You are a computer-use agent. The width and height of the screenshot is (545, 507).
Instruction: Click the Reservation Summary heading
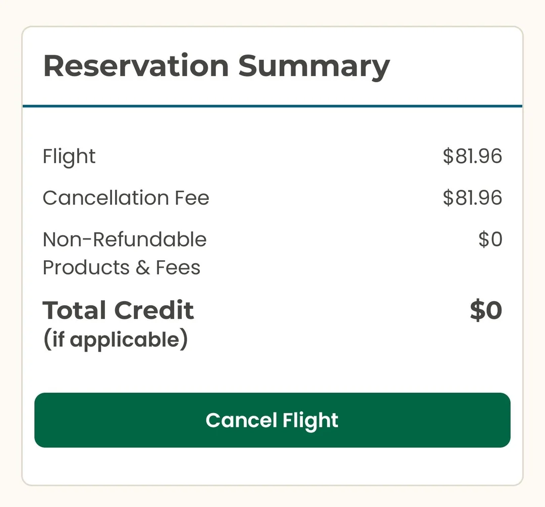(216, 66)
